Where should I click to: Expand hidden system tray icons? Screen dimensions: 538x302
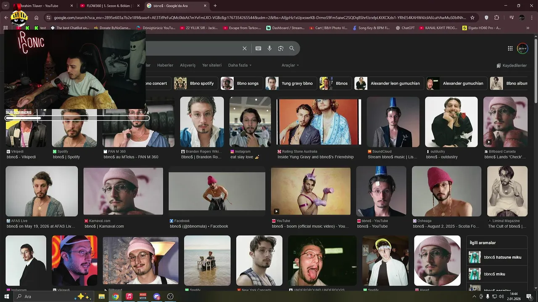(475, 297)
